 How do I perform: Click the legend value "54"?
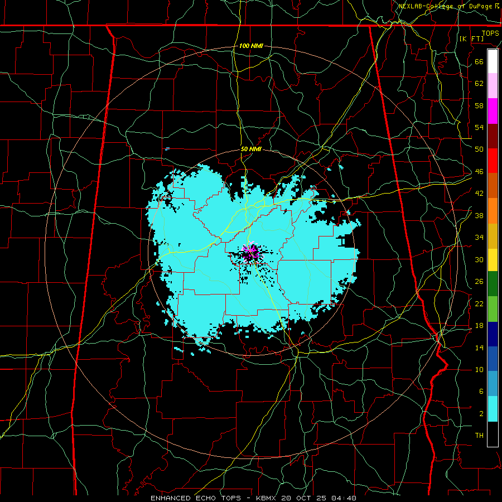(479, 127)
